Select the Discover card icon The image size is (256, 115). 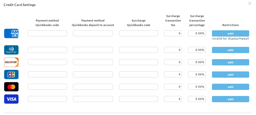11,62
